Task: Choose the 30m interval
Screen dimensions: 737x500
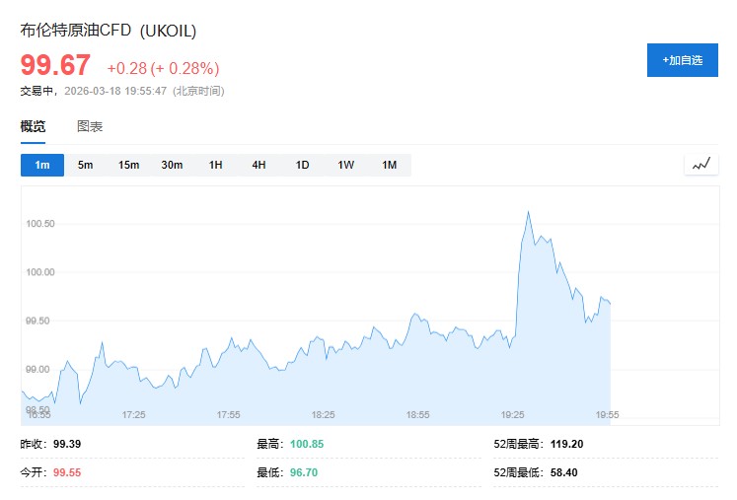Action: pos(173,165)
